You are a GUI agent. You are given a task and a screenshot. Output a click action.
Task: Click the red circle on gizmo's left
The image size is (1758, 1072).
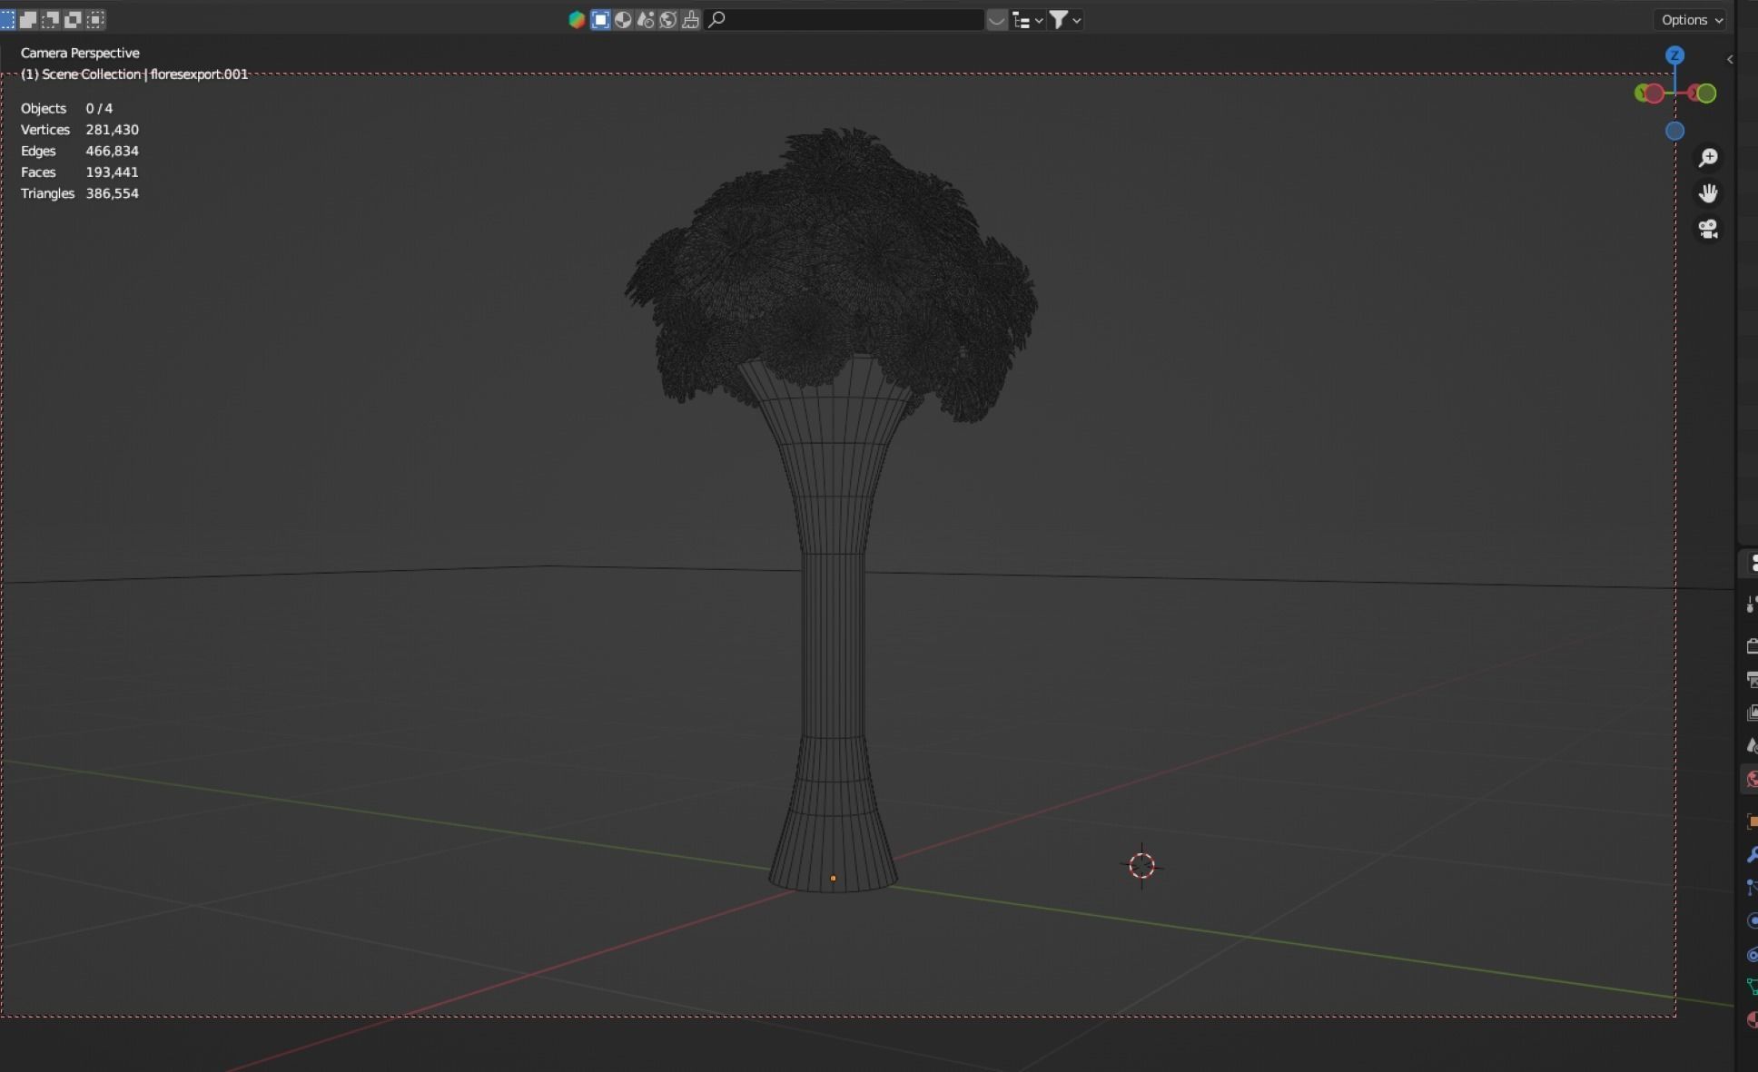(x=1654, y=93)
